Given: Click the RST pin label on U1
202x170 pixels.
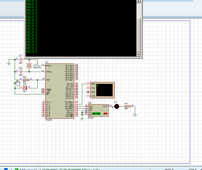Looking at the screenshot, I should click(x=48, y=80).
